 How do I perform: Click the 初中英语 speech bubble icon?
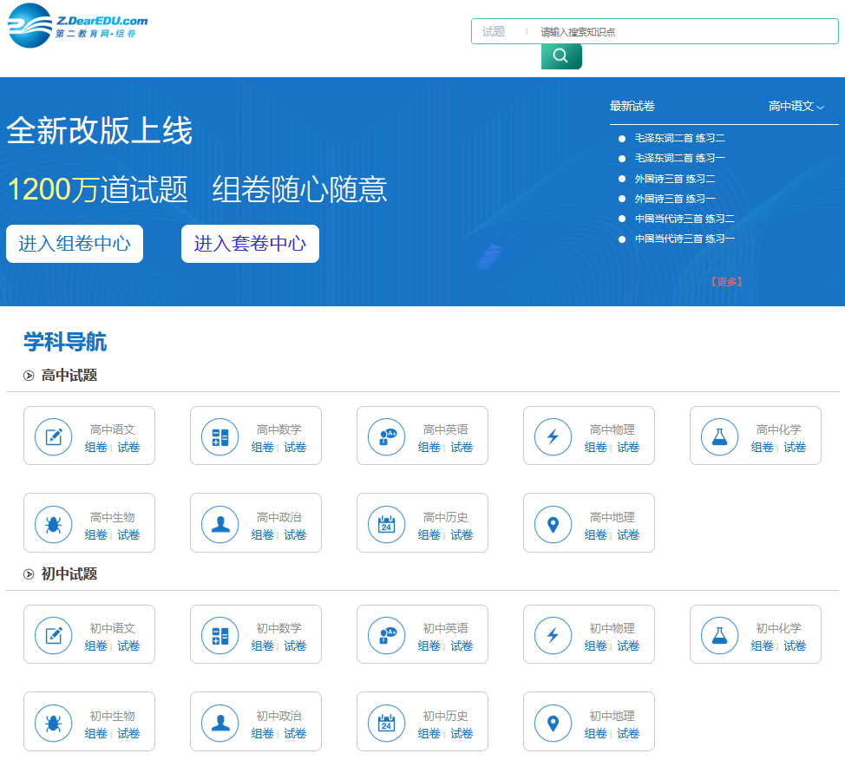pos(387,635)
